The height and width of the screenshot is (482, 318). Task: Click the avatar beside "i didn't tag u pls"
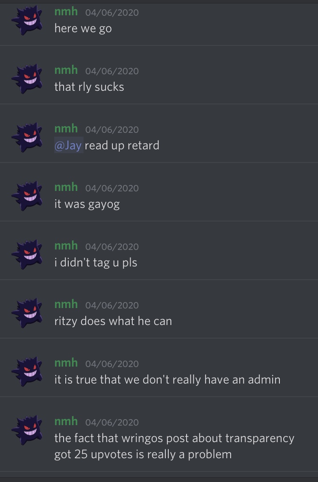tap(27, 255)
